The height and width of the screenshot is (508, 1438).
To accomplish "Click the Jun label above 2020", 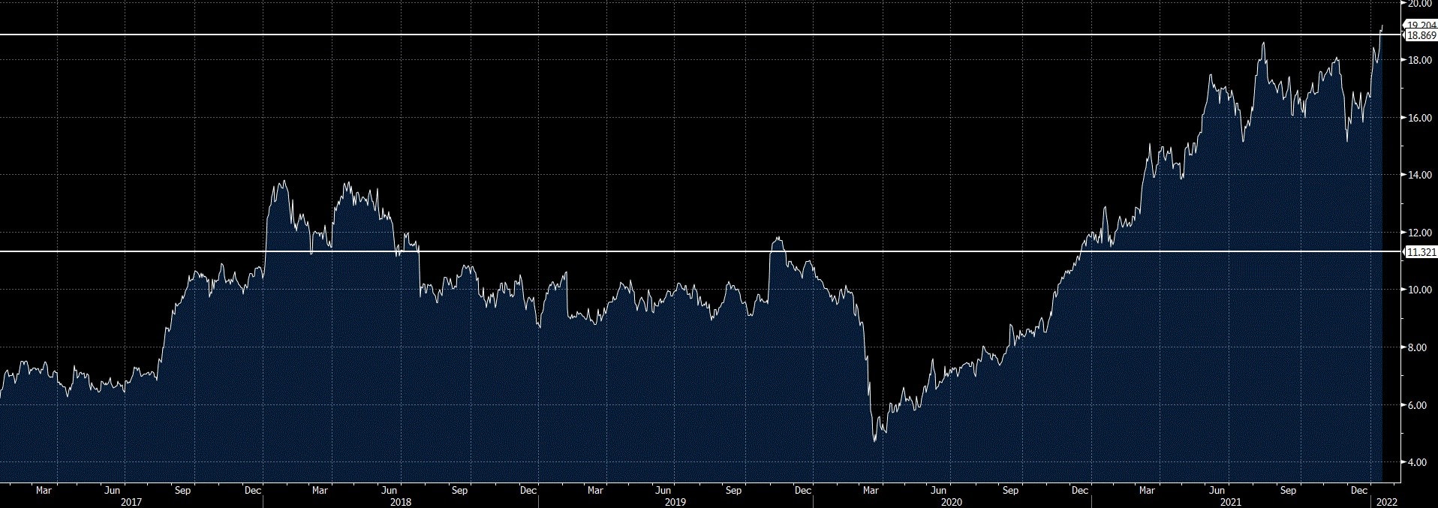I will [940, 491].
